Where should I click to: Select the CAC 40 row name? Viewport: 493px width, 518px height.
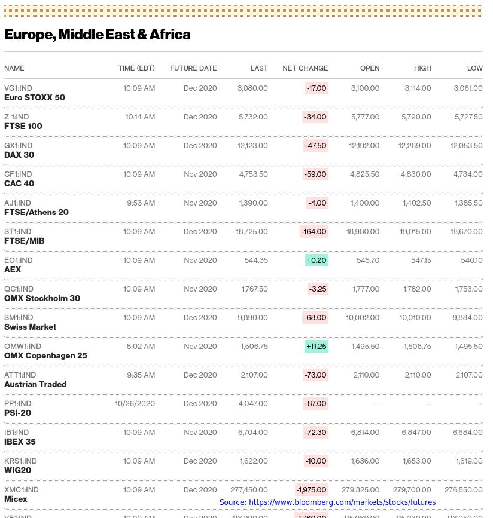[19, 183]
